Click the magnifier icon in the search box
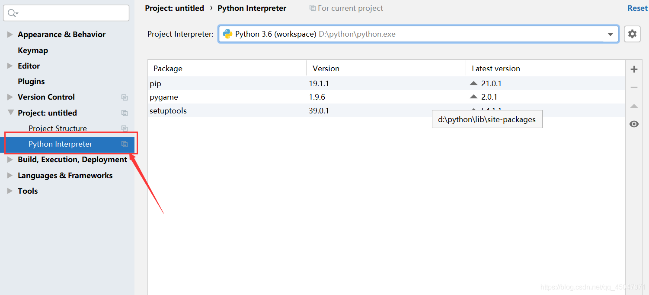This screenshot has height=295, width=649. 12,13
